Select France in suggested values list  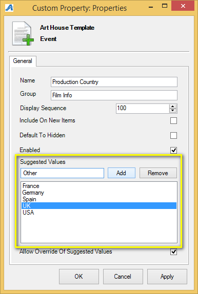(x=99, y=186)
